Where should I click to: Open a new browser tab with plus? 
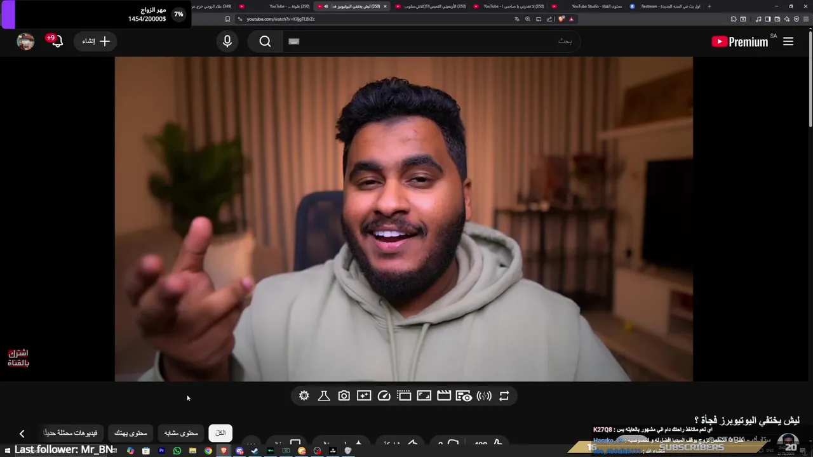tap(709, 6)
